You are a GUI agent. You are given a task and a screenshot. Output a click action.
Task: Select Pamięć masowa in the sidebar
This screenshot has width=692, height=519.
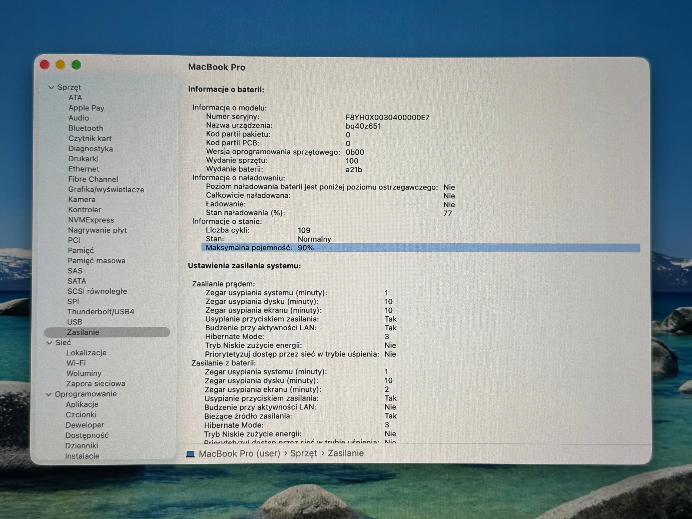pyautogui.click(x=96, y=261)
